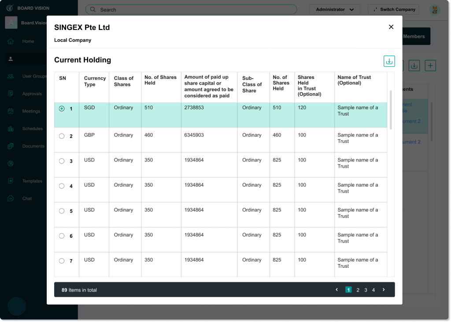Open the Templates sidebar icon
Viewport: 451px width, 322px height.
pyautogui.click(x=11, y=181)
